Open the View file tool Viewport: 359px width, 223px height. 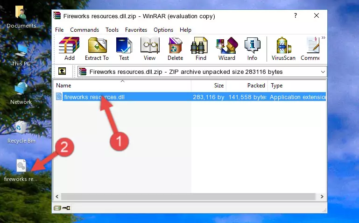(150, 49)
